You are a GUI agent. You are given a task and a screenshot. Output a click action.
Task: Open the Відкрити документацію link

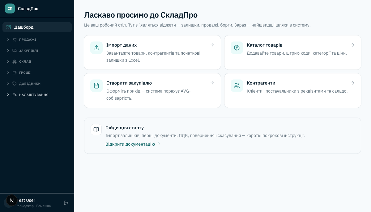tap(133, 144)
